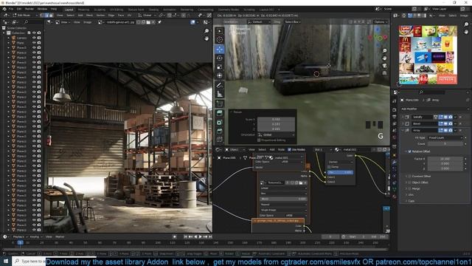472x266 pixels.
Task: Select the Inset Faces tool
Action: point(220,122)
